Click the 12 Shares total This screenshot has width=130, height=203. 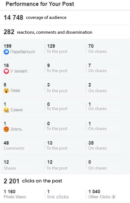pos(10,165)
